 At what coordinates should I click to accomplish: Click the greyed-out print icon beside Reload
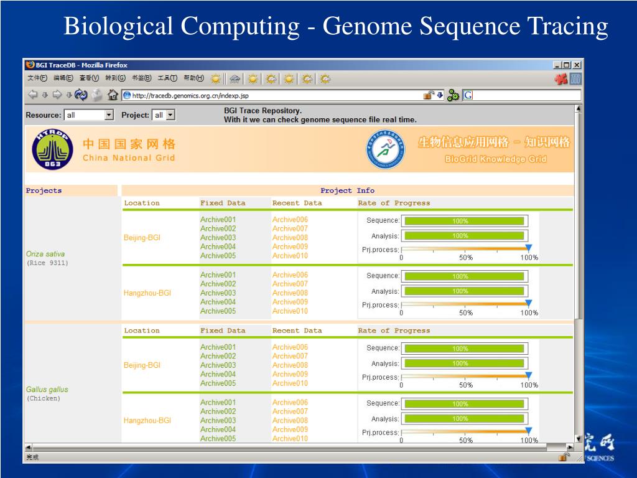tap(96, 95)
